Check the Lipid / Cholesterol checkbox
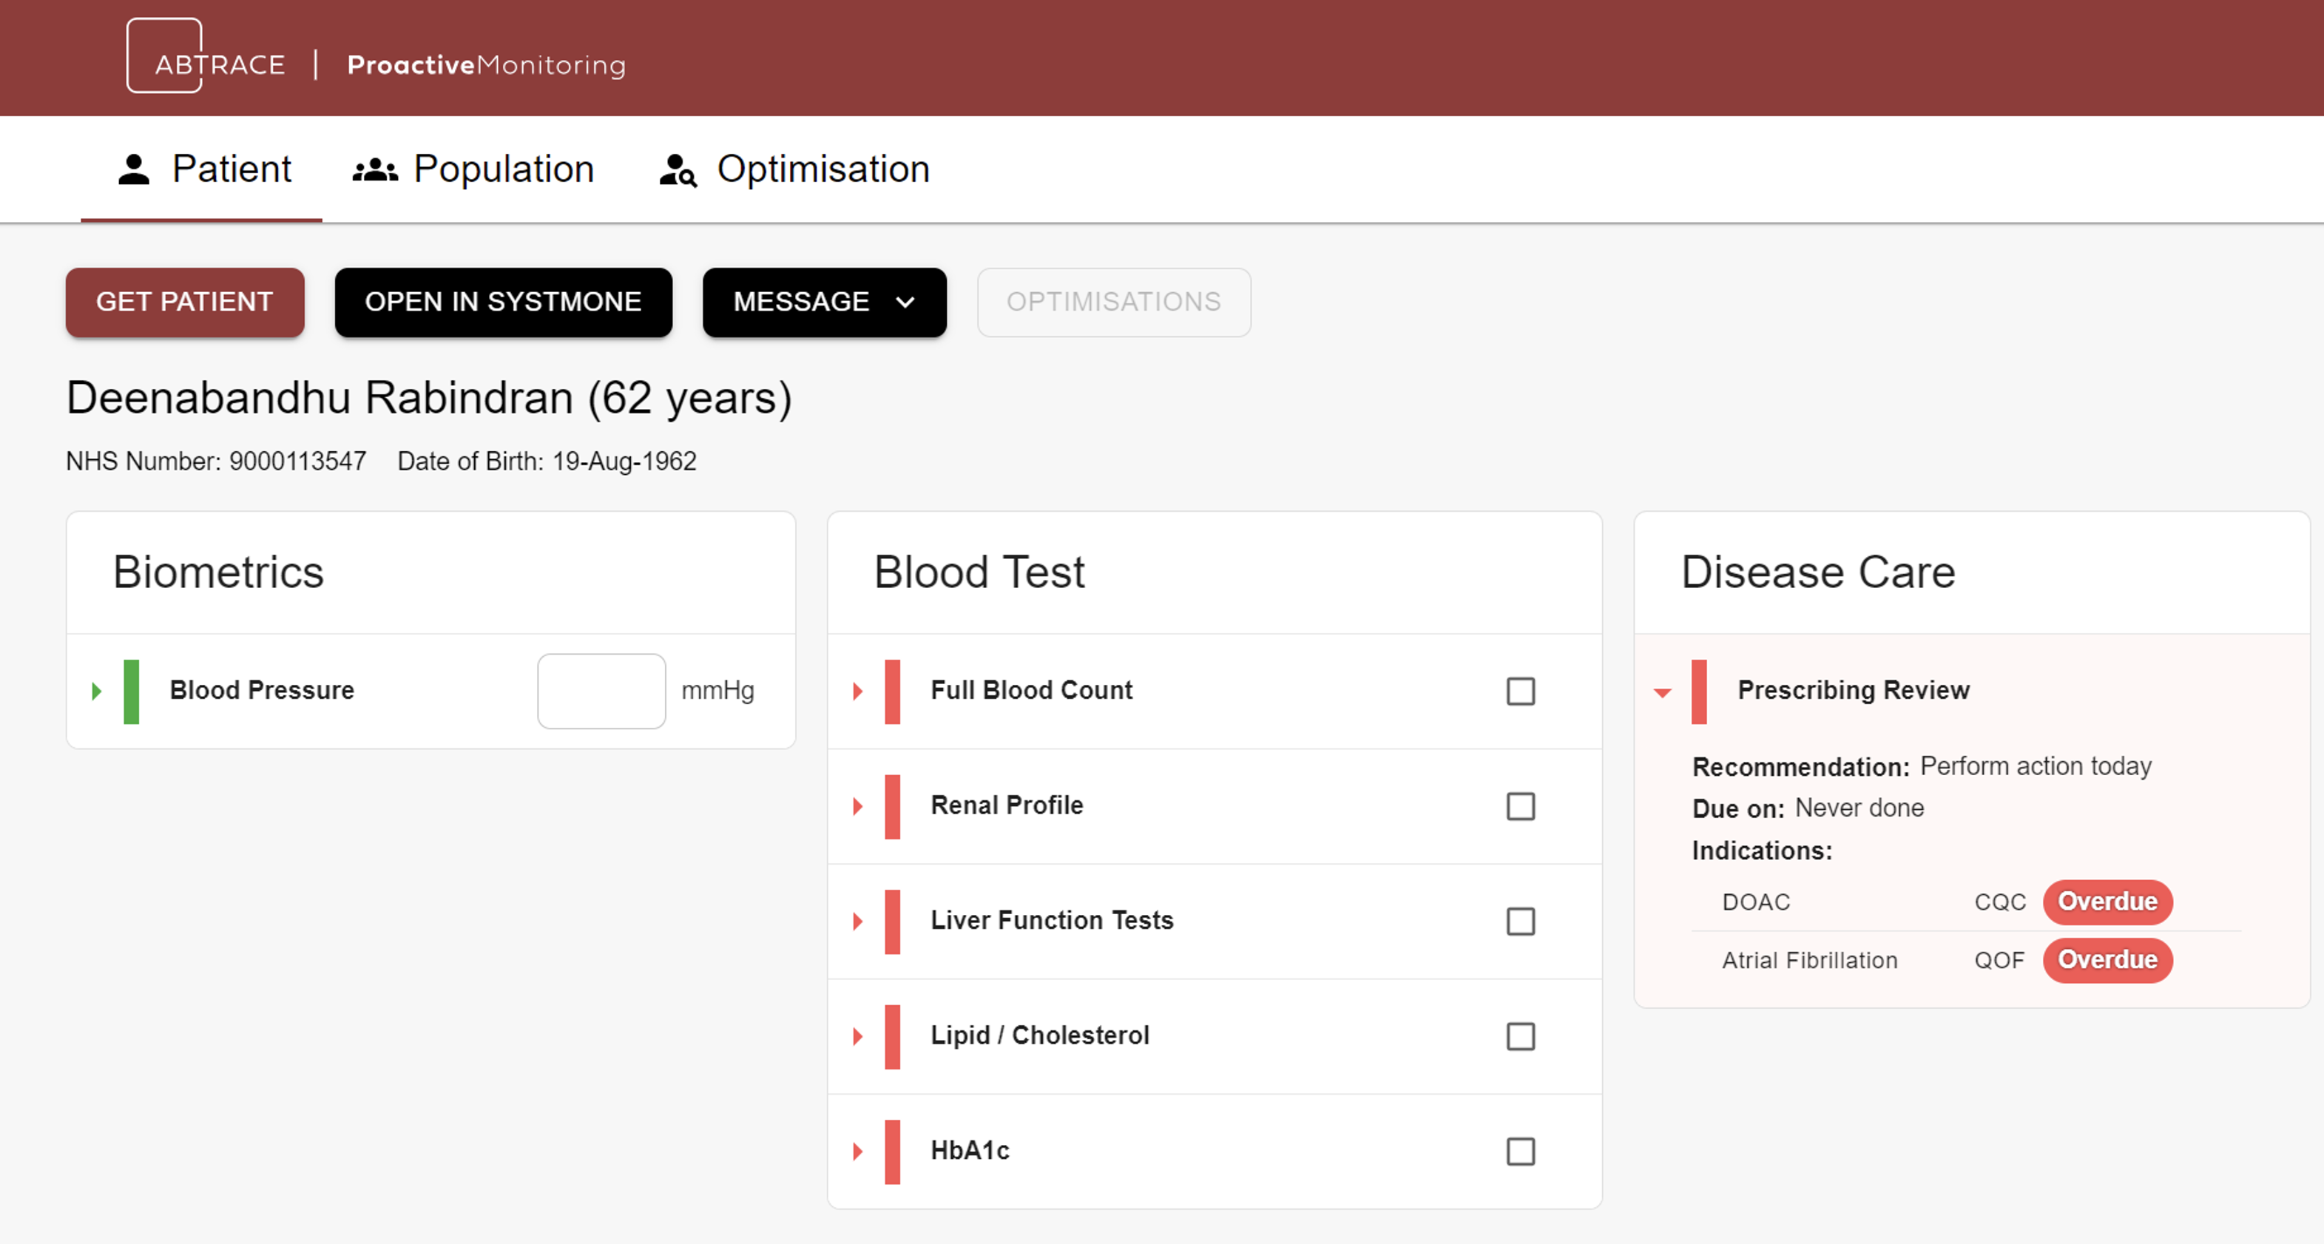2324x1244 pixels. pyautogui.click(x=1520, y=1035)
